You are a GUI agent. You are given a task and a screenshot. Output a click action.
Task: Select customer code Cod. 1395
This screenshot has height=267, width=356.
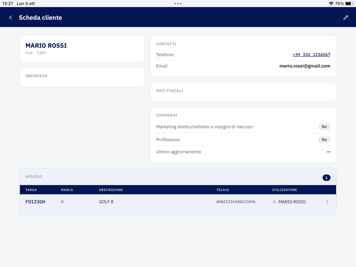pyautogui.click(x=36, y=53)
